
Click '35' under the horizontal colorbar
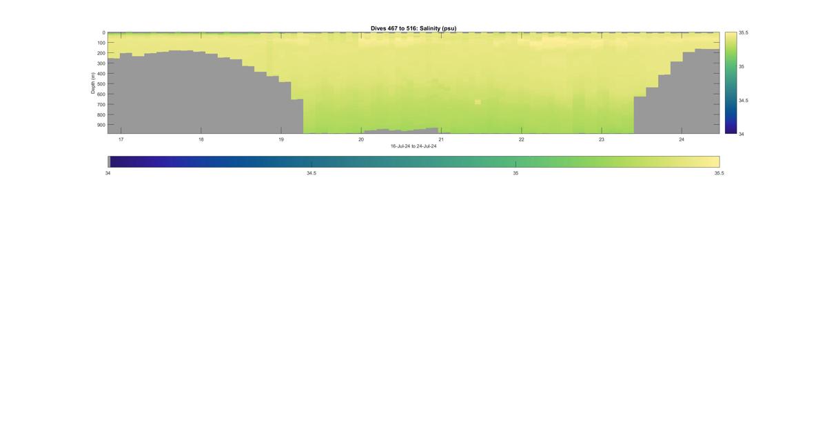(515, 173)
